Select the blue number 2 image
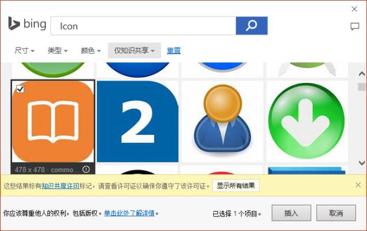367x231 pixels. 138,121
